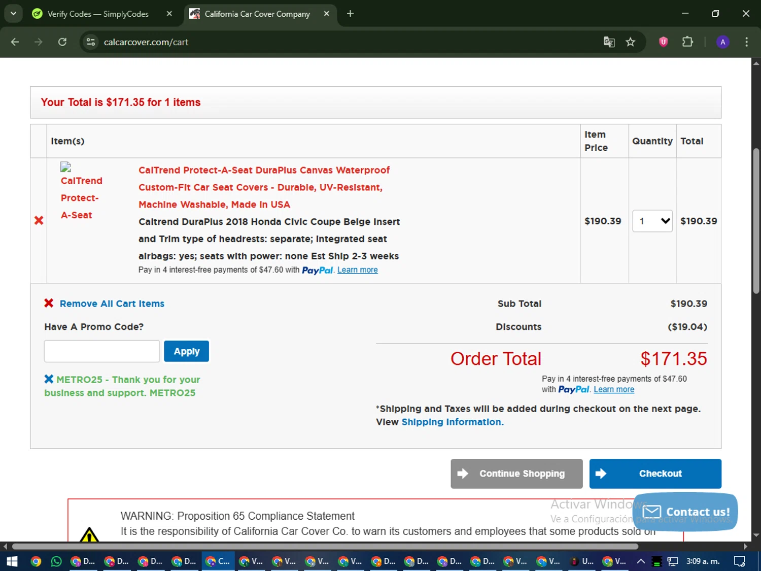Click the CalTrend Protect-A-Seat product thumbnail
The width and height of the screenshot is (761, 571).
click(x=81, y=191)
